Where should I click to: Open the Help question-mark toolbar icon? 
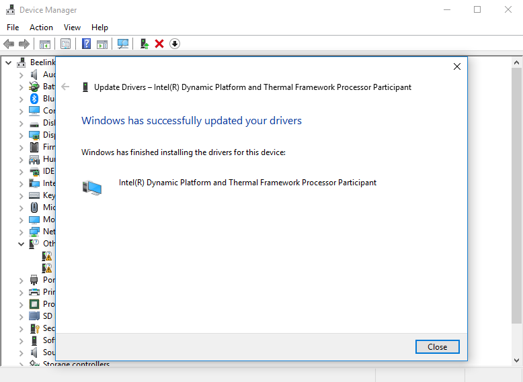point(86,44)
